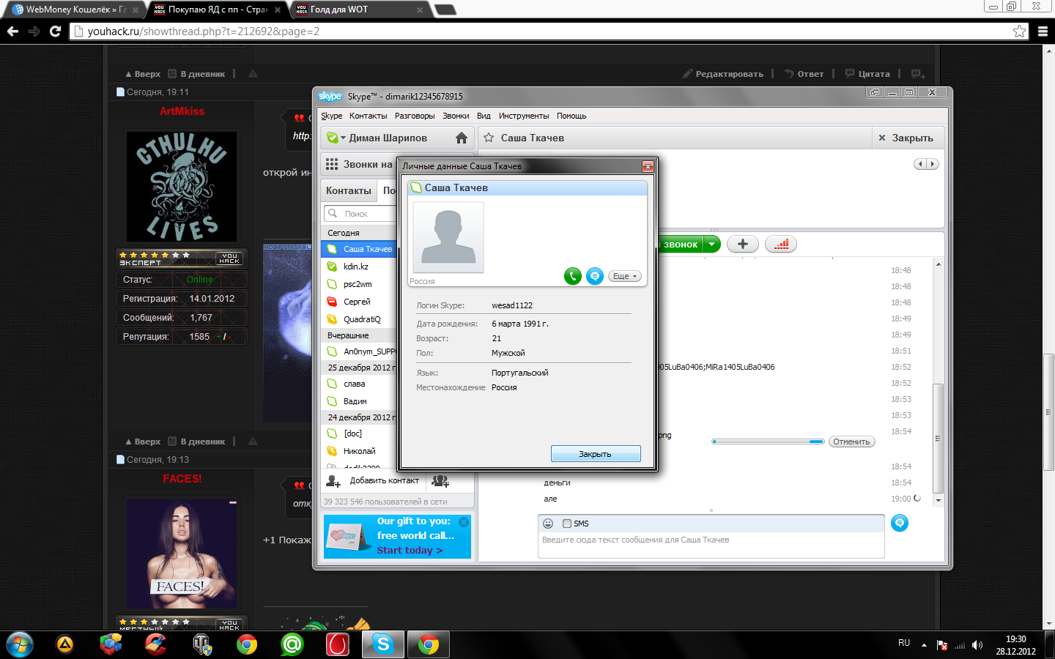Close the Личные данные dialog with red X
This screenshot has width=1055, height=659.
(648, 166)
